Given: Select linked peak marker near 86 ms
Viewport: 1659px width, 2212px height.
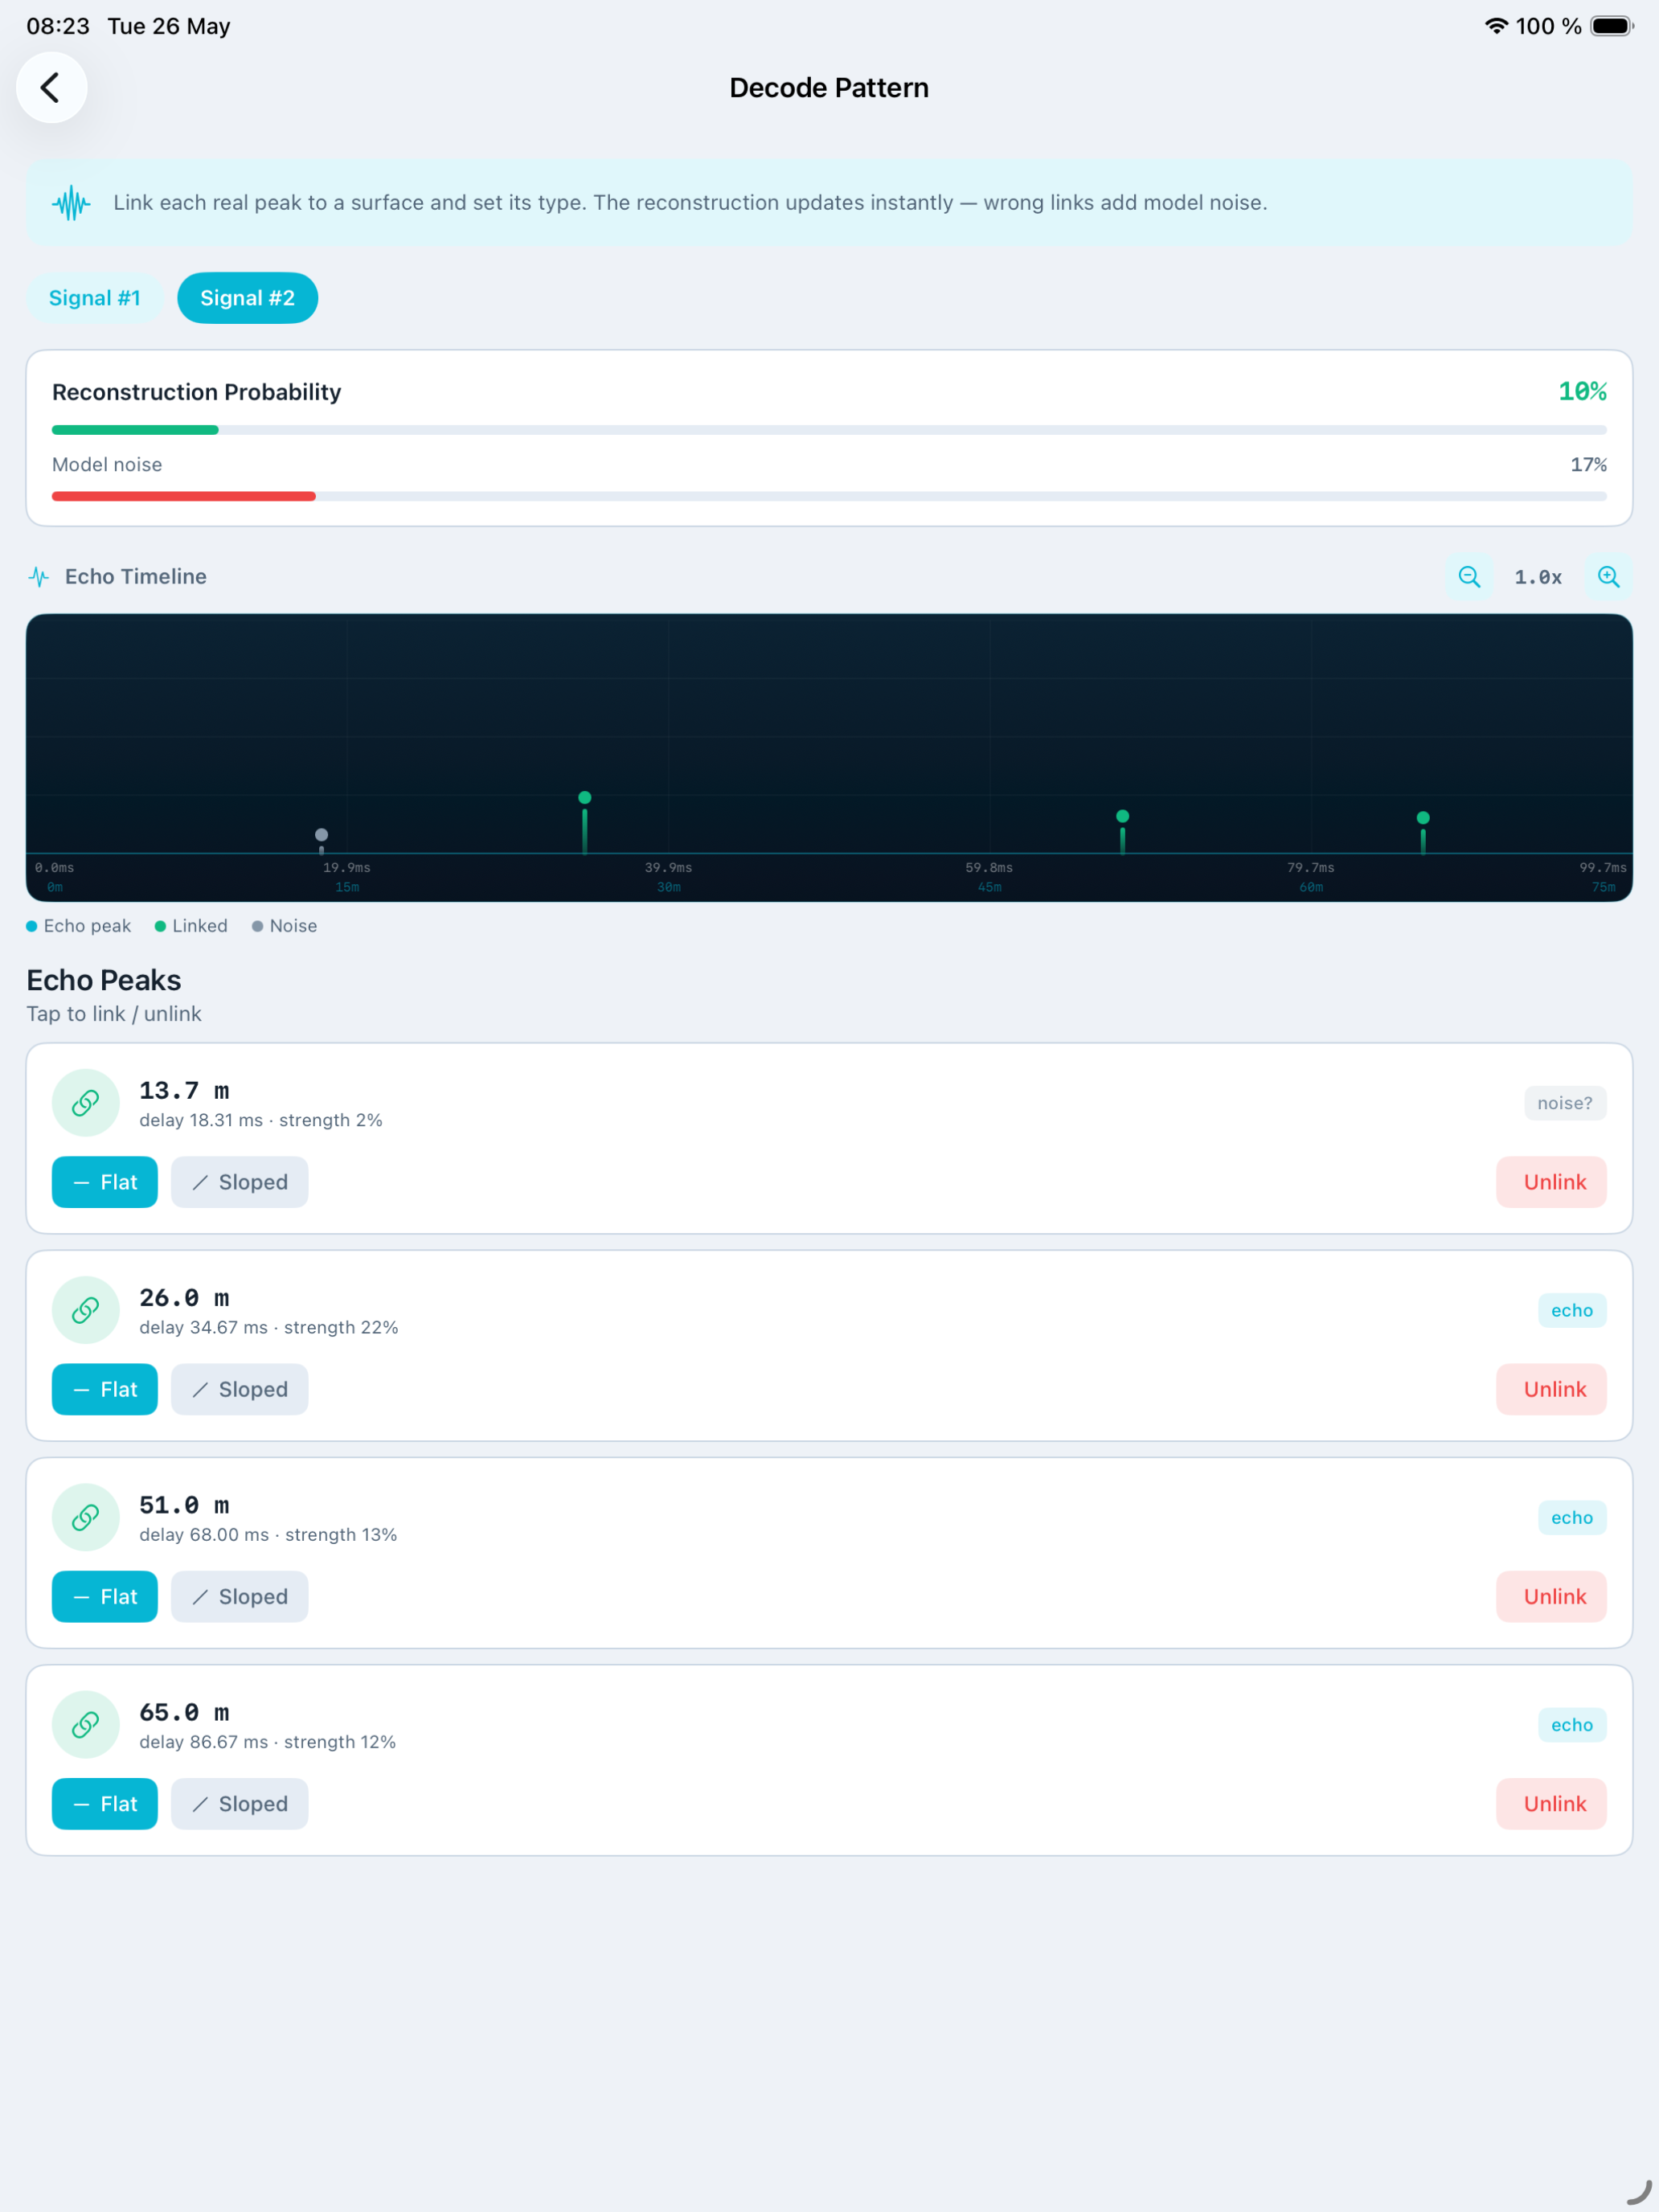Looking at the screenshot, I should click(x=1423, y=818).
